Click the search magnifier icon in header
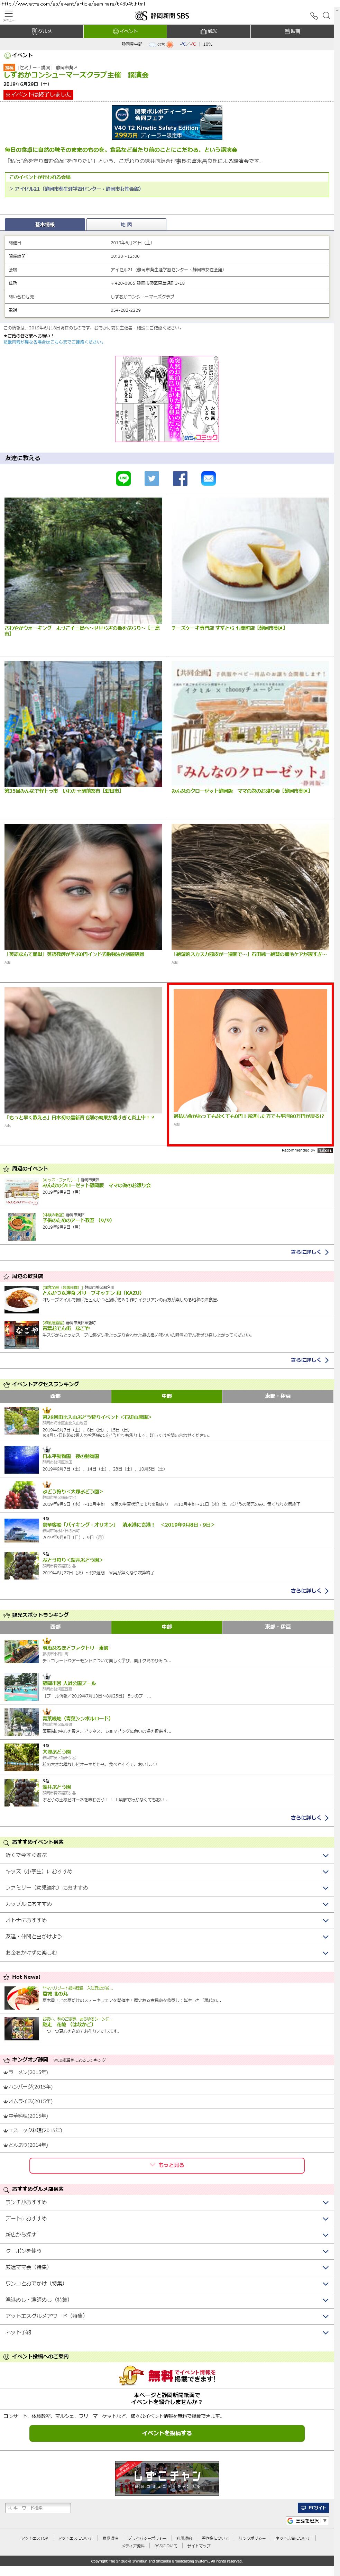 pyautogui.click(x=326, y=15)
